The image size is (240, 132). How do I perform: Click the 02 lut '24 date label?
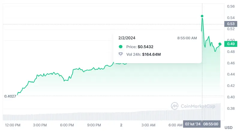point(193,124)
